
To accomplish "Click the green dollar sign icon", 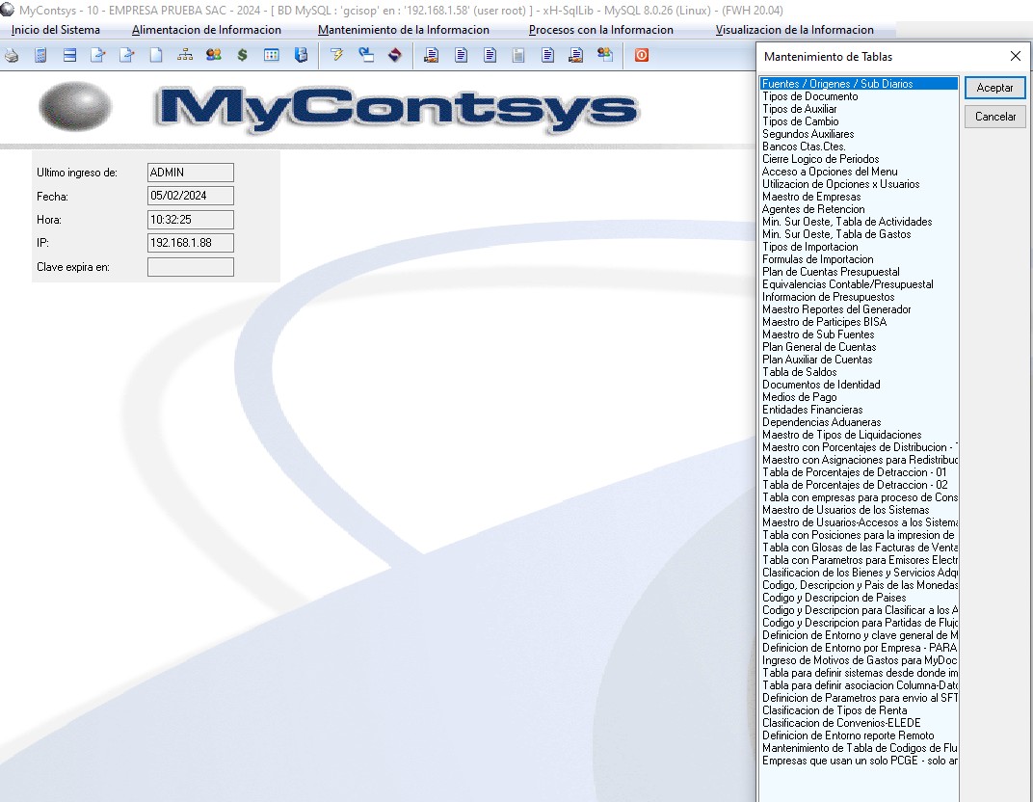I will pyautogui.click(x=242, y=56).
